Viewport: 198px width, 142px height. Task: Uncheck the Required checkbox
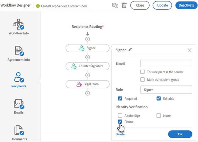tap(120, 99)
